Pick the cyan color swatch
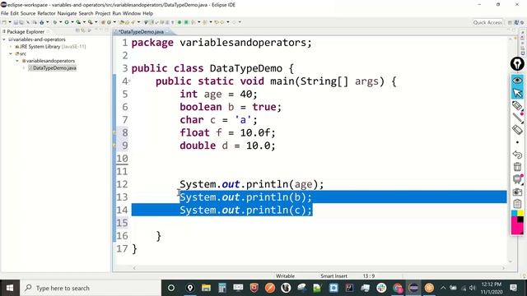 coord(514,213)
